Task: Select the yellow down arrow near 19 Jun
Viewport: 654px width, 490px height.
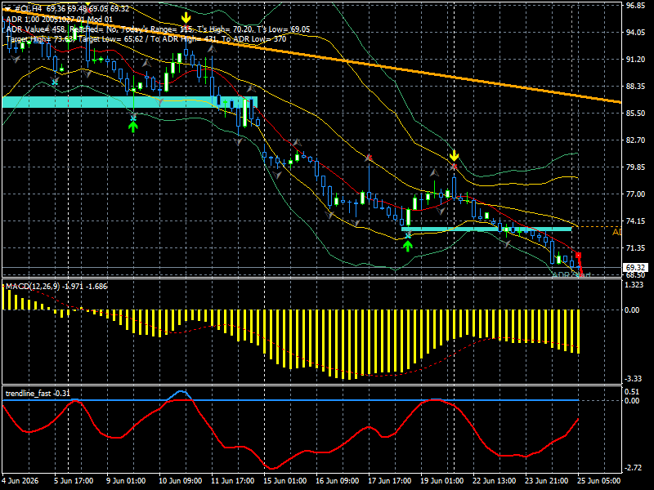Action: (x=454, y=156)
